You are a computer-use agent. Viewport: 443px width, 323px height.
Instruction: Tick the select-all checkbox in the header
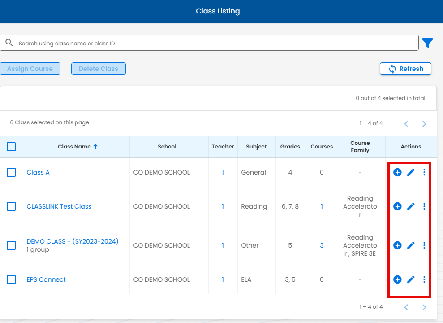(x=11, y=147)
